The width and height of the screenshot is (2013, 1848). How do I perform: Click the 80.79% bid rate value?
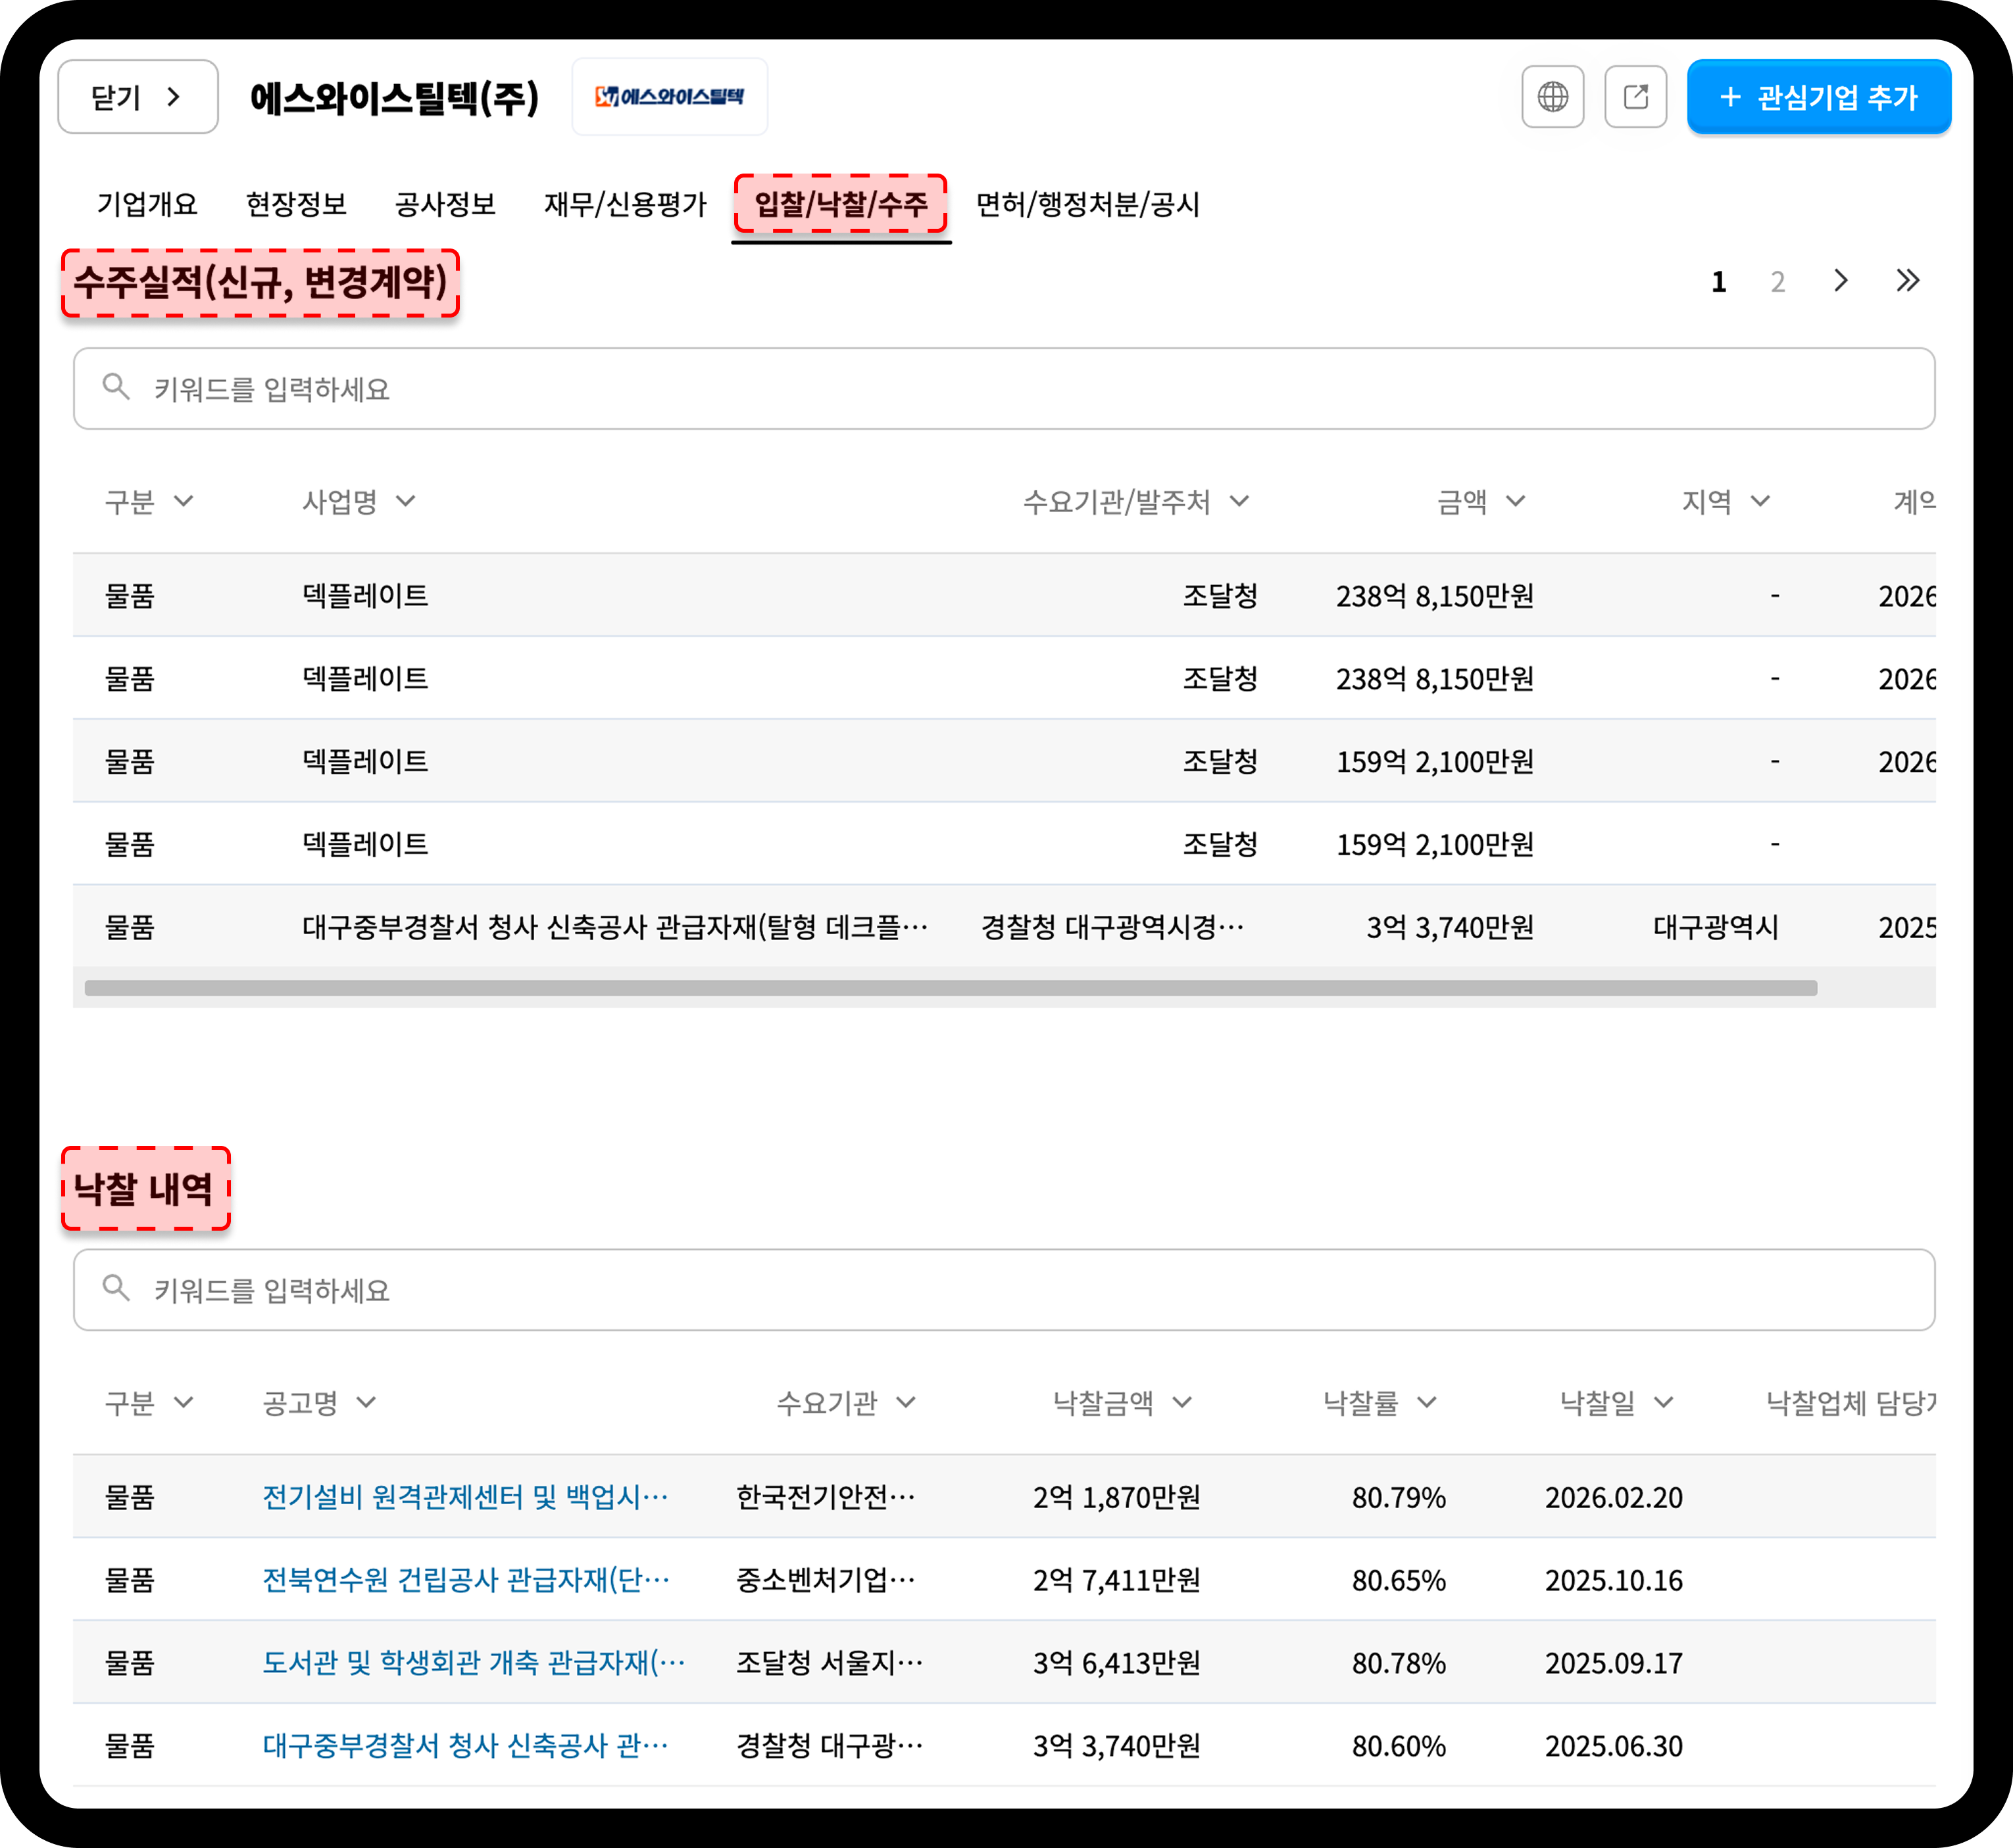pos(1398,1497)
